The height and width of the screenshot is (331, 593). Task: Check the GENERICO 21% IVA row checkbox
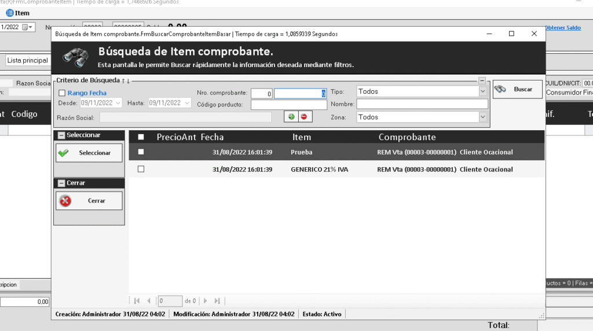141,170
